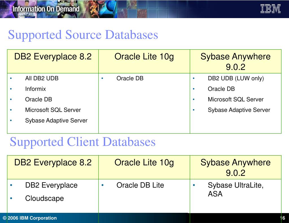Click 'Sybase Anywhere 9.0.2' header in the client table

tap(236, 168)
